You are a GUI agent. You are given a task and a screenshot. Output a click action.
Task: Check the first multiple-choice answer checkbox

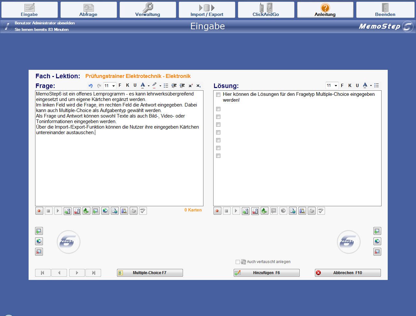218,95
